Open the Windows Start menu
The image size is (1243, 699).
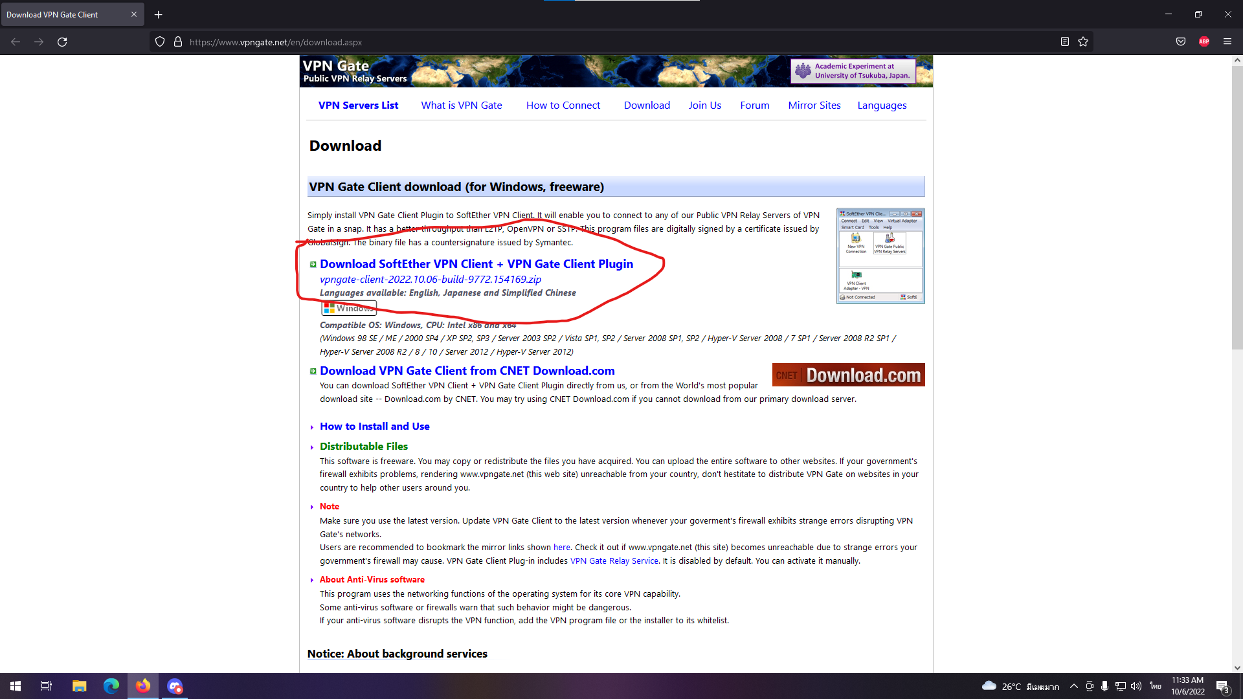click(x=16, y=686)
